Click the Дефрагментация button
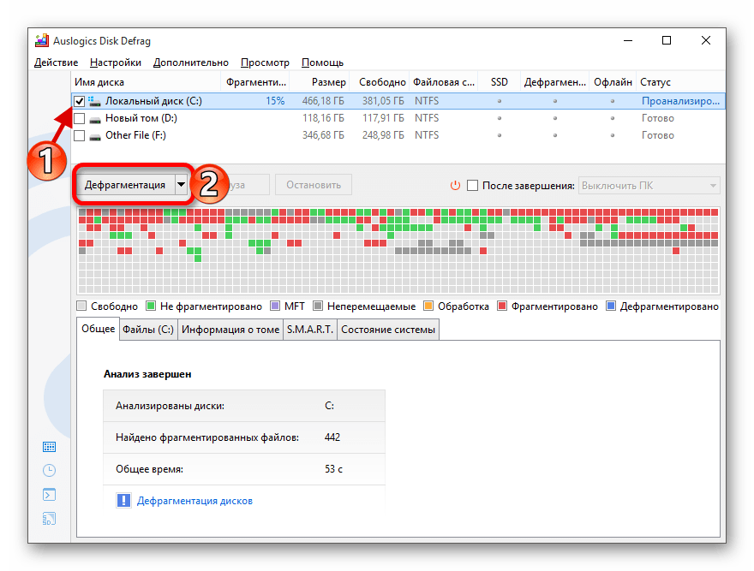754x571 pixels. click(x=125, y=185)
